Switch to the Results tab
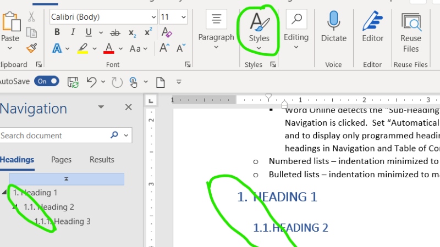 click(x=102, y=160)
